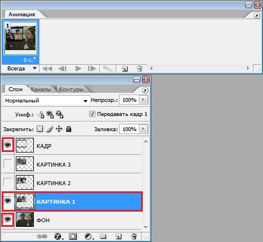Create a new layer group folder
Screen dimensions: 263x242
103,236
